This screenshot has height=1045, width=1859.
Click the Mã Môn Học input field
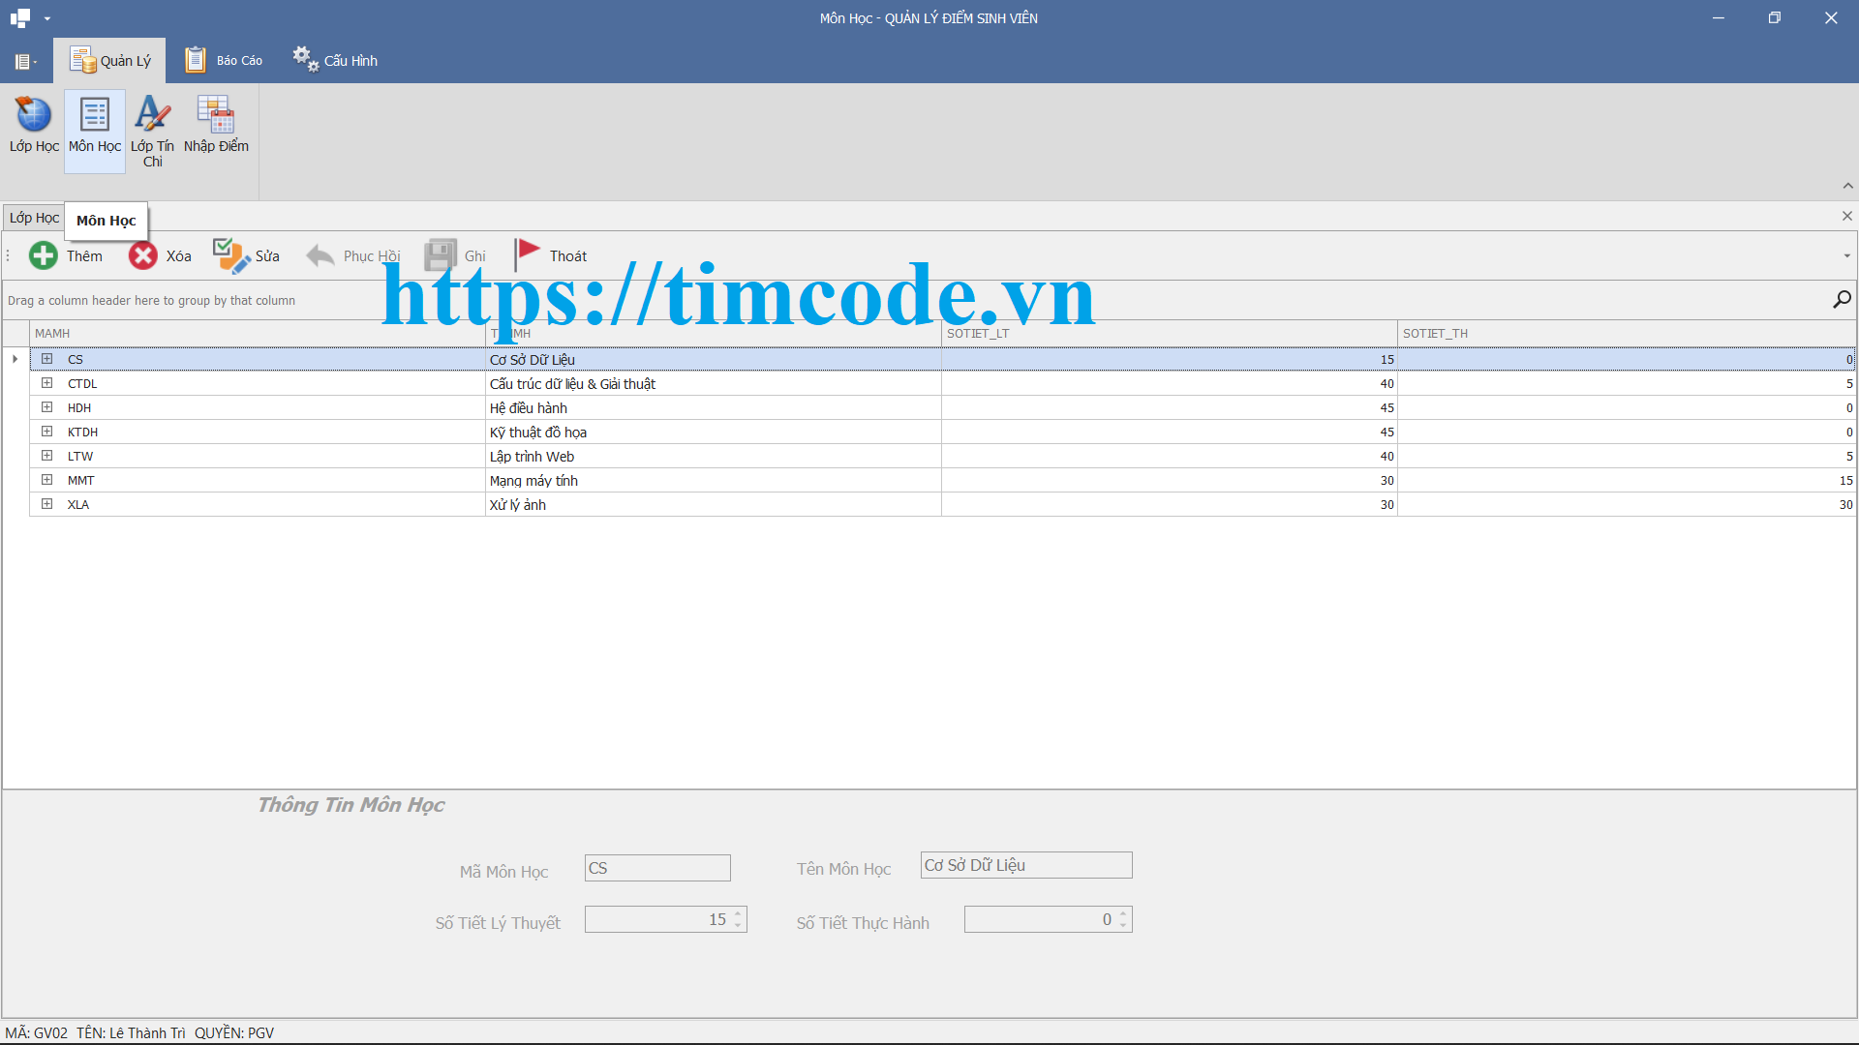657,868
